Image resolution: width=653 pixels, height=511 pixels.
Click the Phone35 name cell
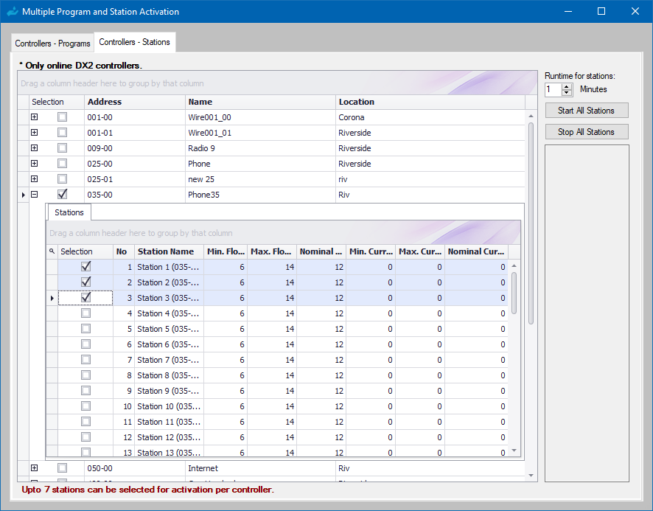[x=260, y=195]
